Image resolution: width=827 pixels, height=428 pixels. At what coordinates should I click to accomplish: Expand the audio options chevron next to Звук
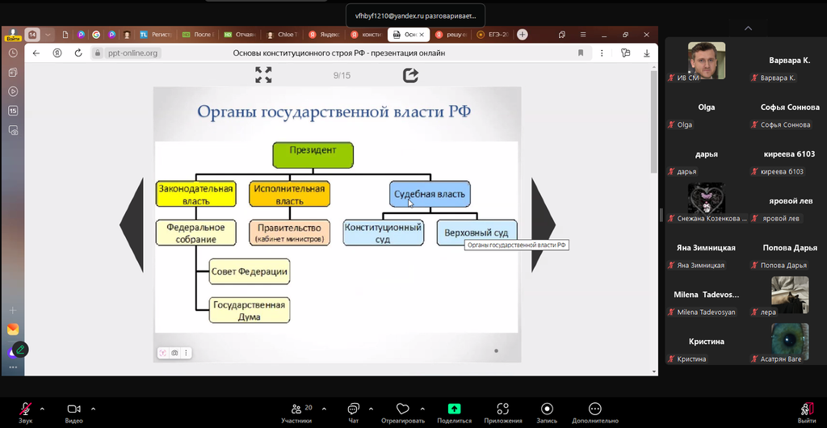[x=42, y=408]
